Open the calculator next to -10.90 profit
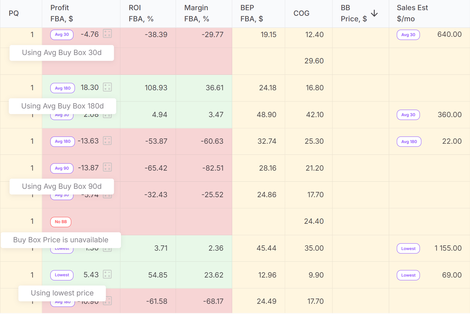 pos(107,300)
